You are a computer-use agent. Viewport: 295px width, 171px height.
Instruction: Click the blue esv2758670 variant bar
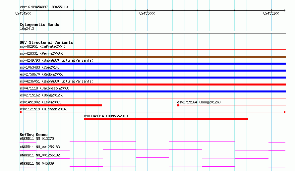tap(152, 78)
